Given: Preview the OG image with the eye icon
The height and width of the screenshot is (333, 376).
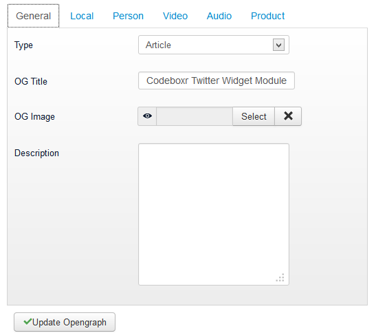Looking at the screenshot, I should click(x=147, y=116).
